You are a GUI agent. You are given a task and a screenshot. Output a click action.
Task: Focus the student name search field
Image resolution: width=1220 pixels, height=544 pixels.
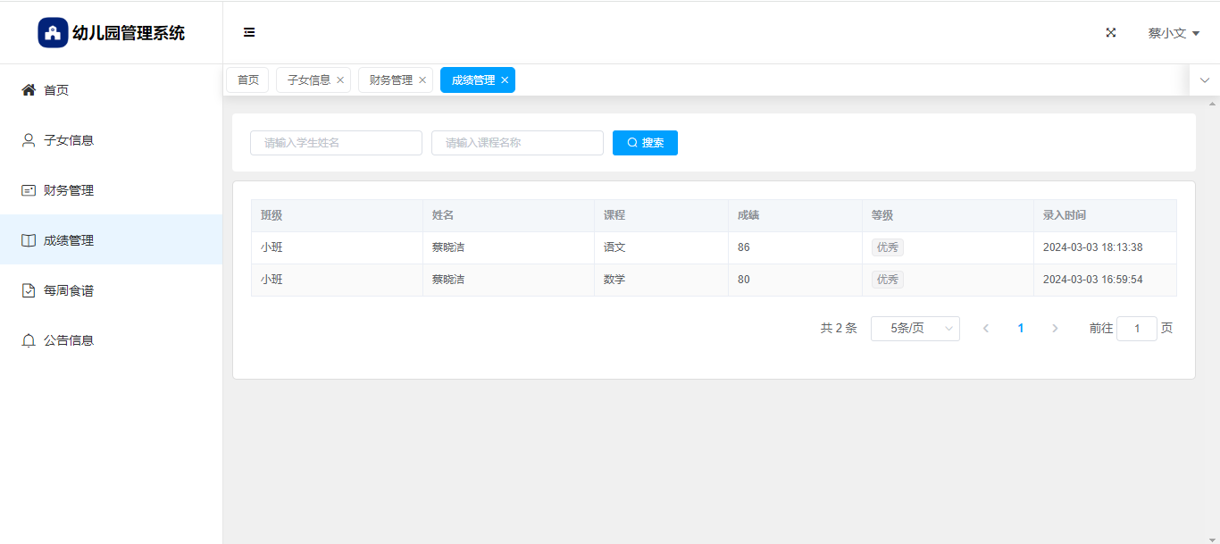pos(336,143)
